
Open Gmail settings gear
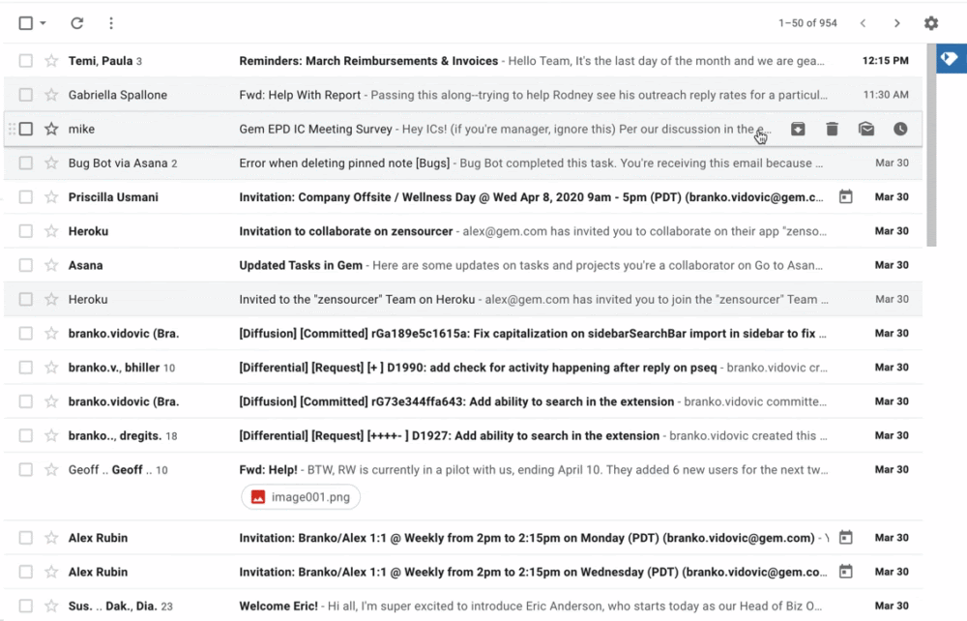(x=930, y=23)
